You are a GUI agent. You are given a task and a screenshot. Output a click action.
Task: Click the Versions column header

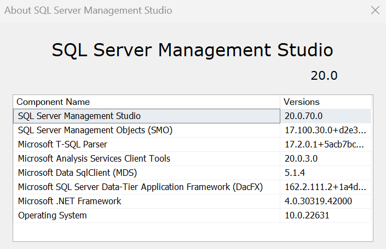click(302, 102)
